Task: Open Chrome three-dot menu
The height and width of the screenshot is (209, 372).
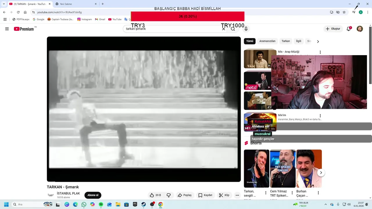Action: point(367,12)
